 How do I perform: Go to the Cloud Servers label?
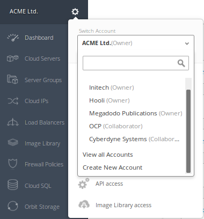pyautogui.click(x=42, y=59)
